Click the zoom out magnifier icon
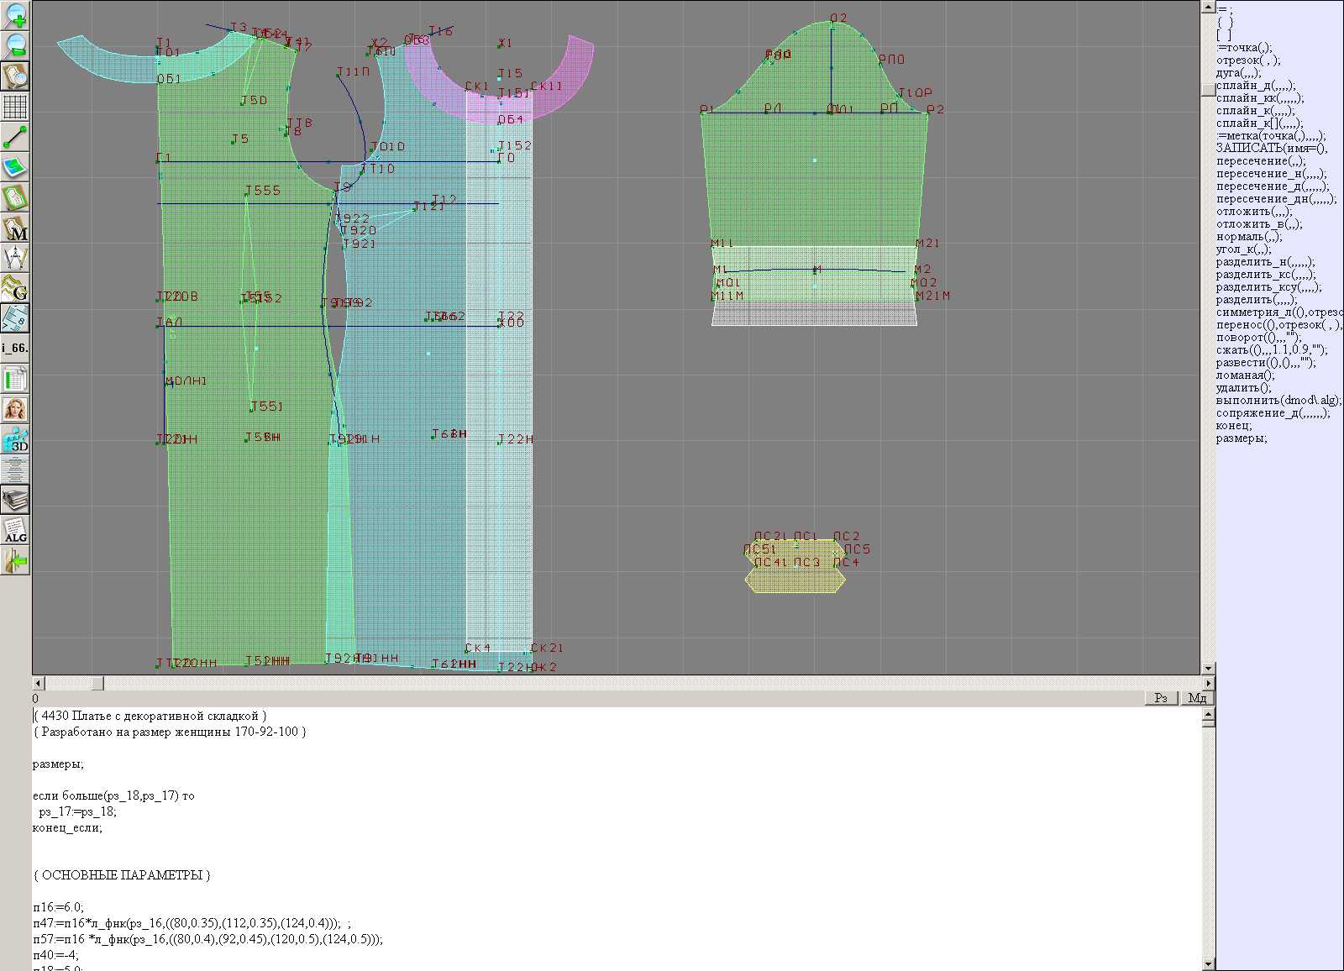The image size is (1344, 971). tap(15, 45)
